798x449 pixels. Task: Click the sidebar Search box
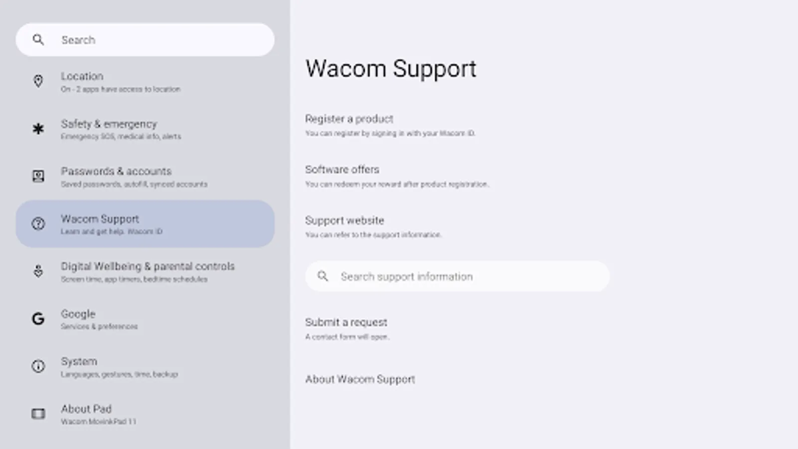click(x=145, y=39)
